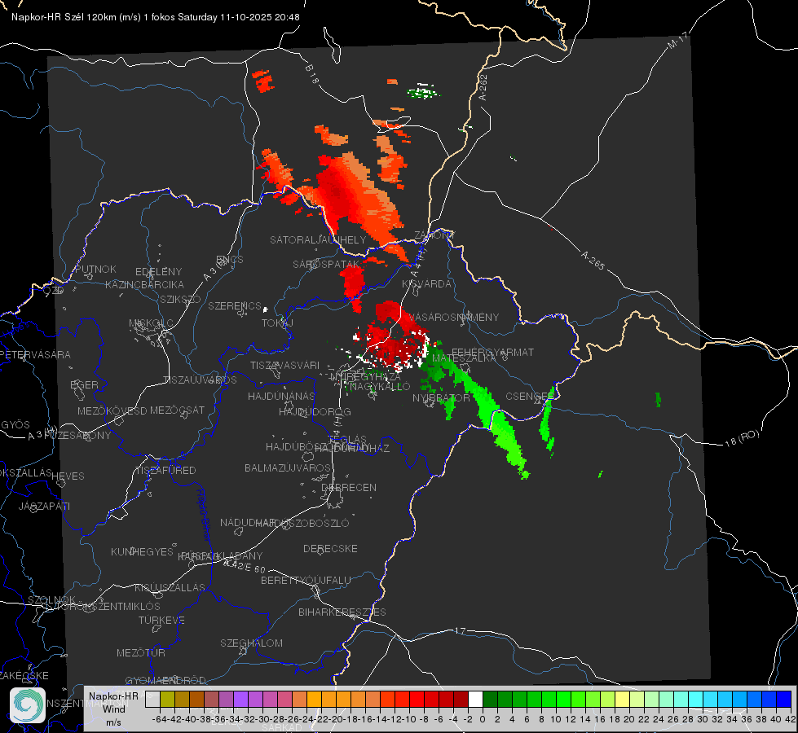Click the MEZŐCSÁT town label
The width and height of the screenshot is (798, 733).
pyautogui.click(x=177, y=410)
